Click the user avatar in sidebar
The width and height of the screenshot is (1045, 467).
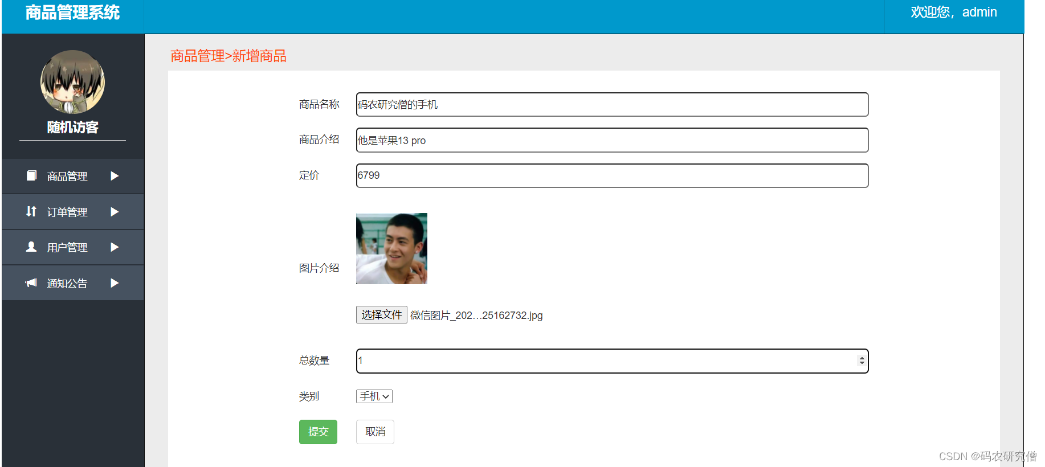pyautogui.click(x=72, y=82)
